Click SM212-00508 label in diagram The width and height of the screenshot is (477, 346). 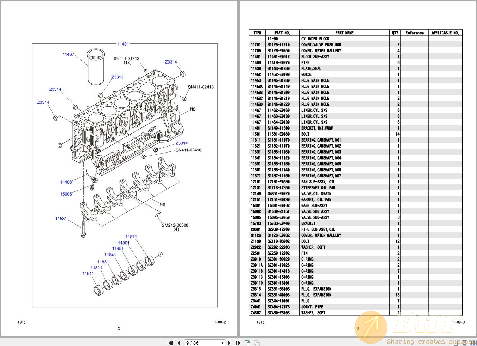pos(175,225)
